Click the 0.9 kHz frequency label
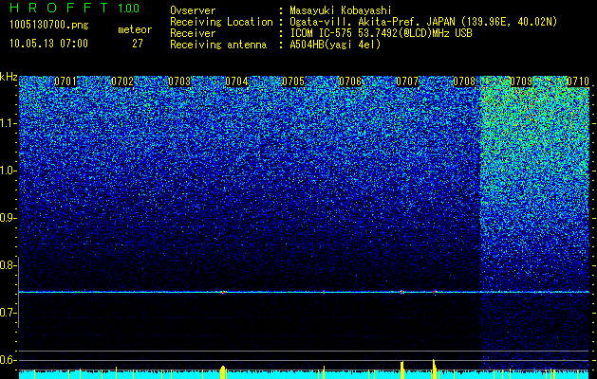The image size is (597, 379). click(x=7, y=218)
